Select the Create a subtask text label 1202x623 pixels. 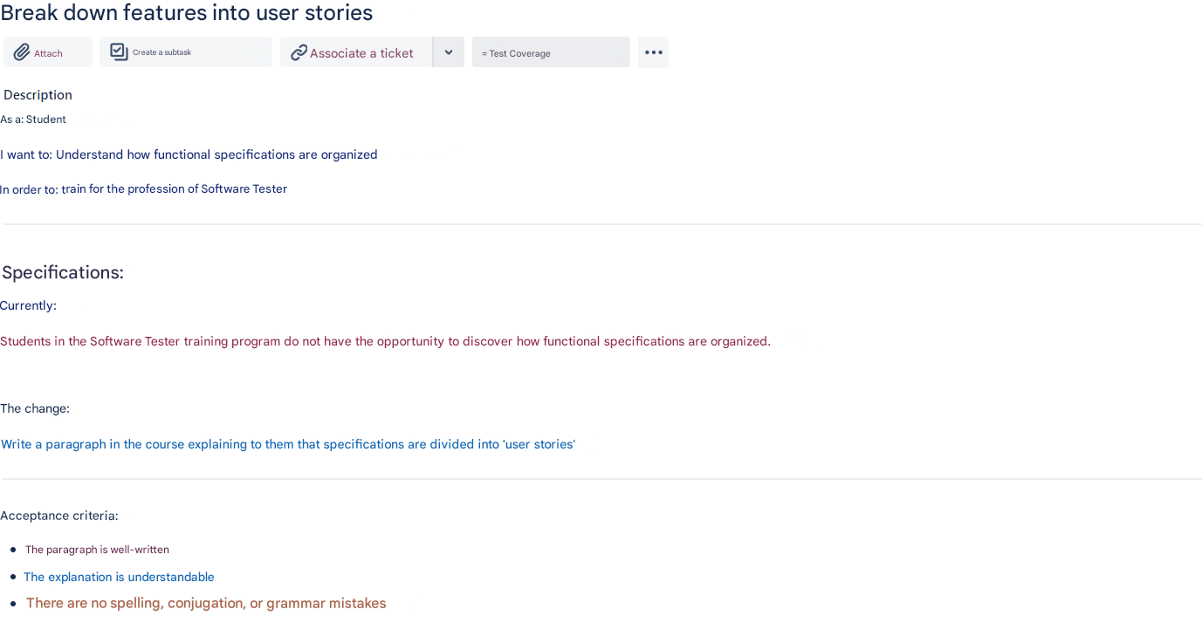pyautogui.click(x=161, y=52)
